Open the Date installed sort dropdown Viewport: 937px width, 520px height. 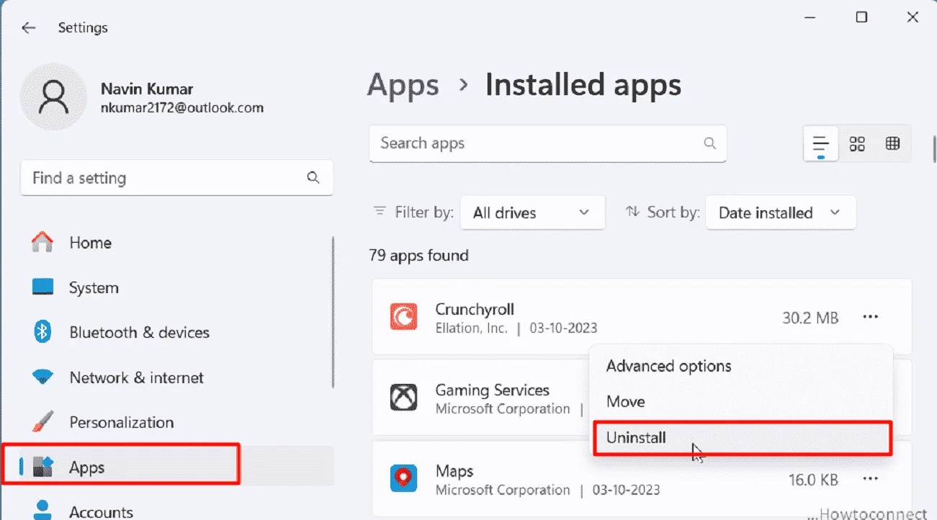tap(780, 212)
